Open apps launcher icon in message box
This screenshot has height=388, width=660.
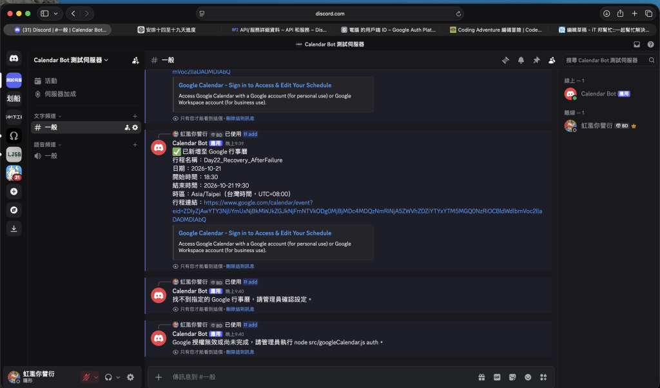click(543, 377)
